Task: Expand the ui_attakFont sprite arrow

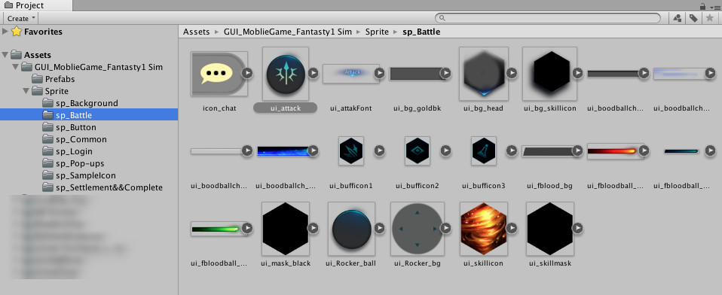Action: point(379,73)
